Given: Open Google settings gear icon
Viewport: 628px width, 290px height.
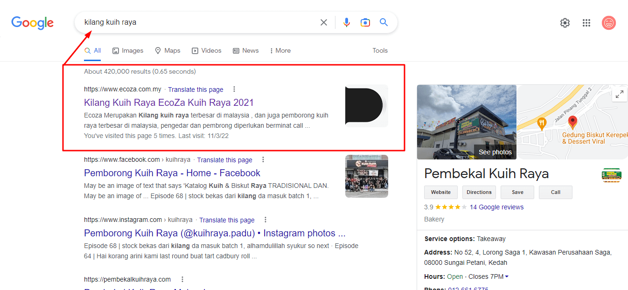Looking at the screenshot, I should click(x=565, y=22).
